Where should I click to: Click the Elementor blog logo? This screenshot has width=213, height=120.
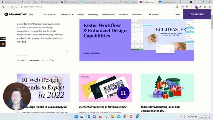tap(19, 14)
